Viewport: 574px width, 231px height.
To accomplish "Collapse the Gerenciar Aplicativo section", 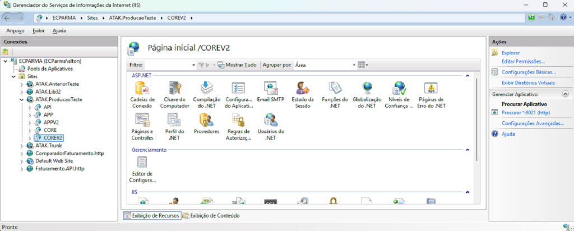I will [x=564, y=94].
